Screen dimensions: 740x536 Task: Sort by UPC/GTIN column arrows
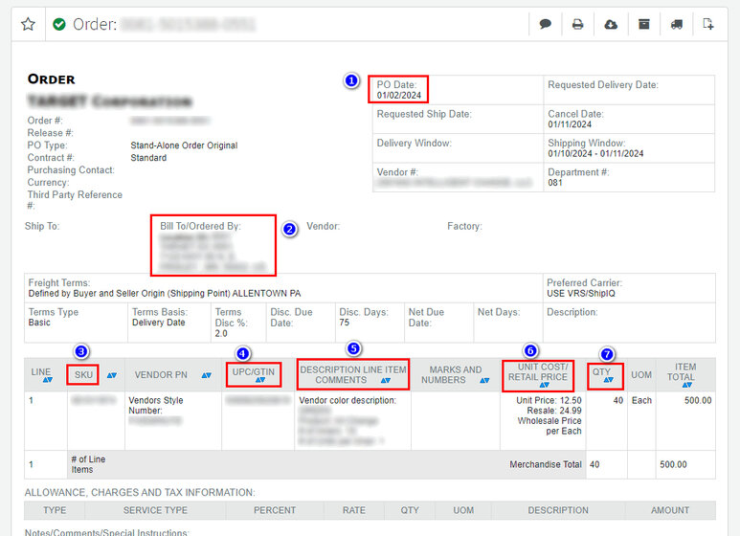pyautogui.click(x=260, y=380)
